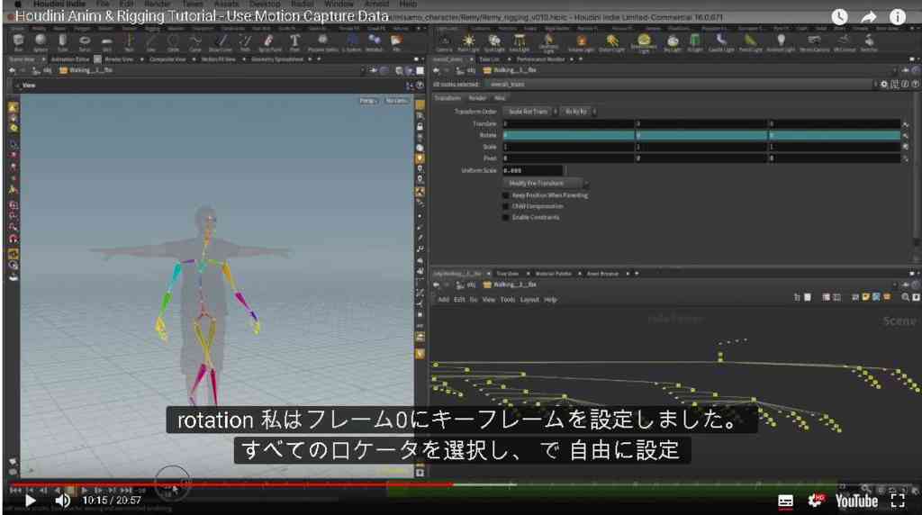
Task: Click the first Translate value field
Action: [569, 124]
